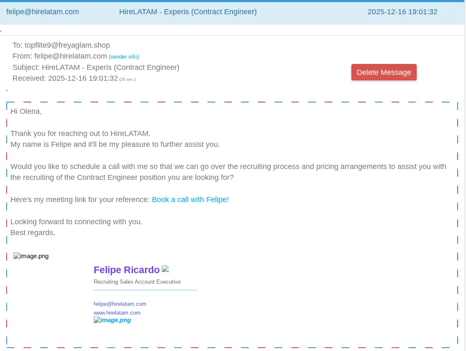This screenshot has width=466, height=351.
Task: Visit the www.hirelatam.com link in the signature
Action: [117, 313]
